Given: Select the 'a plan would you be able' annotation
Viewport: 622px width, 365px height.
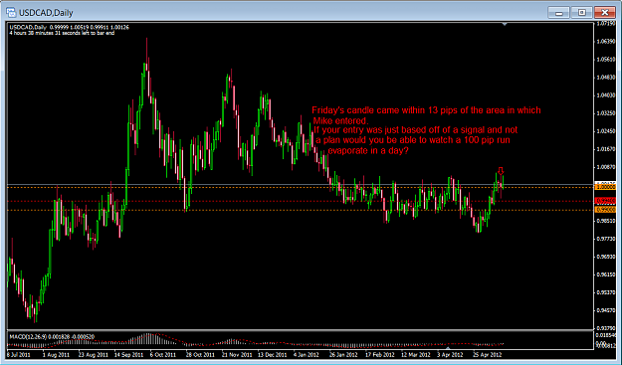Looking at the screenshot, I should point(413,140).
